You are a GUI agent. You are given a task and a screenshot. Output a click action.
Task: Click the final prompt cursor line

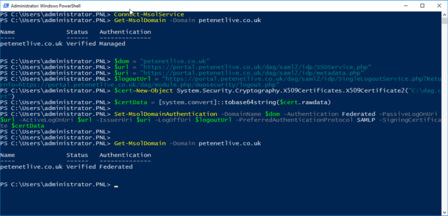click(x=59, y=185)
